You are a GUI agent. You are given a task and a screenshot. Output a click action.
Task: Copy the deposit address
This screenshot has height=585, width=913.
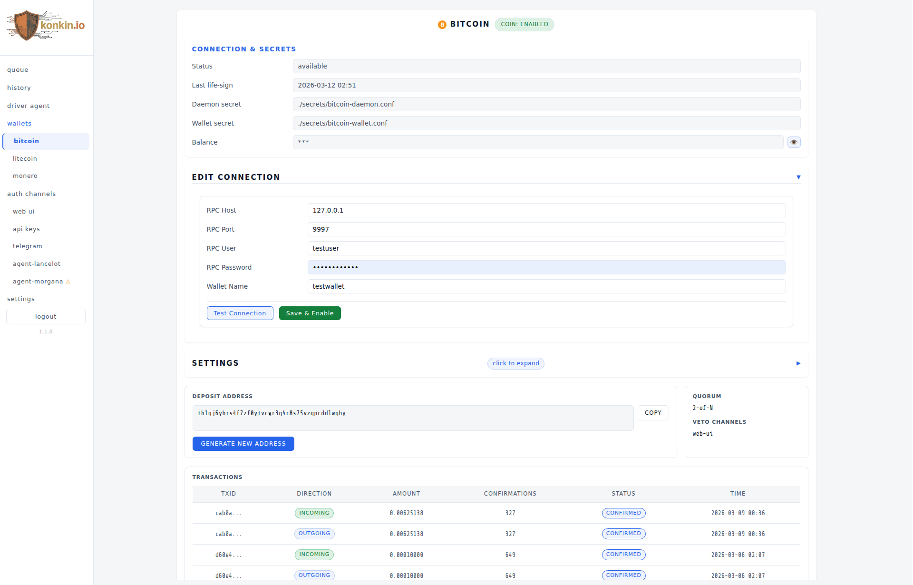coord(653,413)
